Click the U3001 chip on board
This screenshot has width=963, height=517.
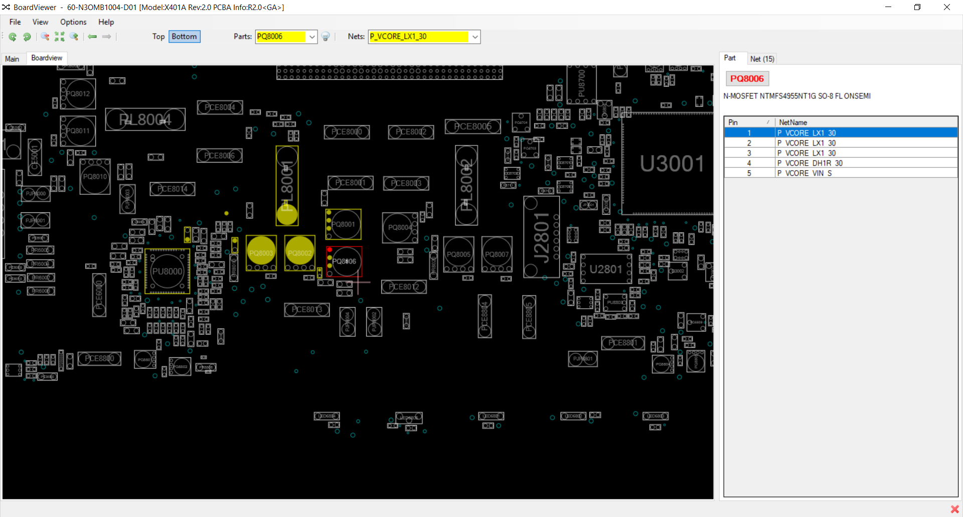click(x=672, y=164)
